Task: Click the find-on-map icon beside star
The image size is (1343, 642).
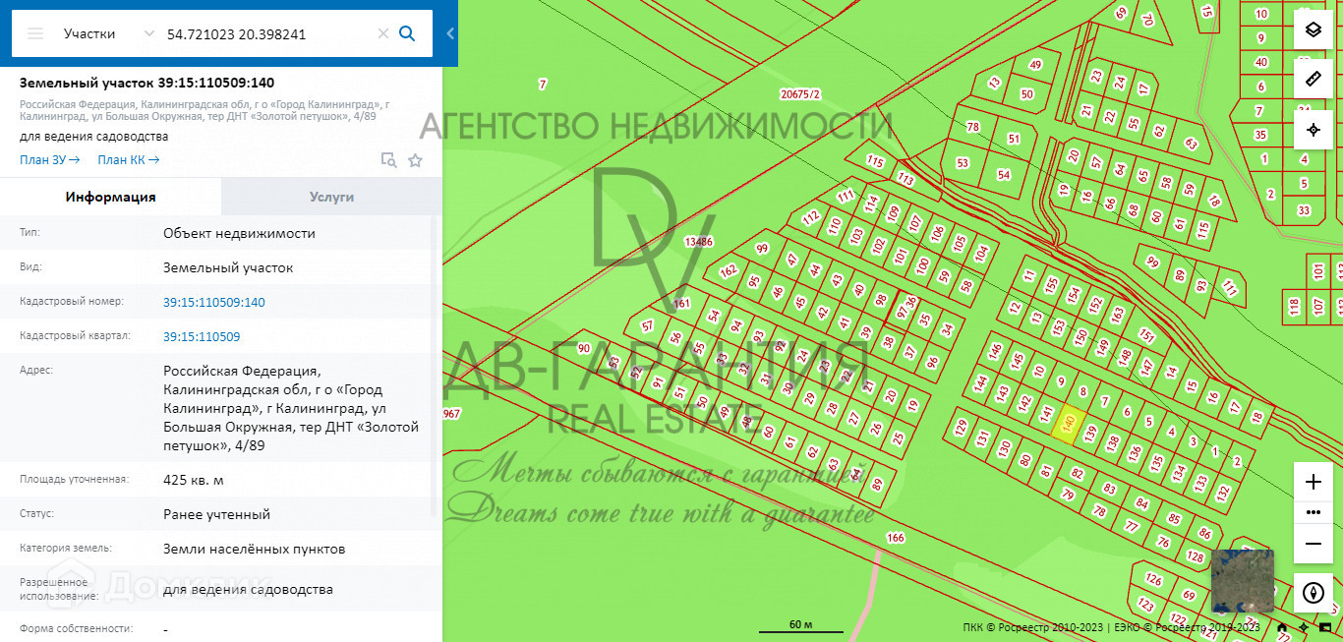Action: pyautogui.click(x=388, y=160)
